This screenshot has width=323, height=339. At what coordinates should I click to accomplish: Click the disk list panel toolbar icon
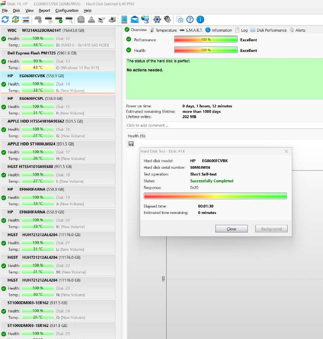pyautogui.click(x=26, y=20)
